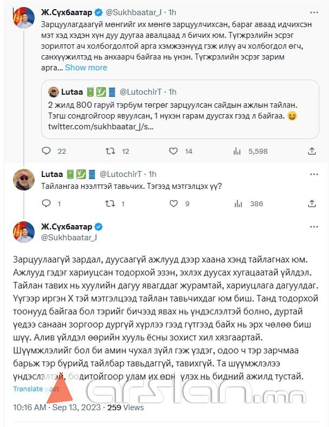This screenshot has height=427, width=329.
Task: Share Lutaa's reply tweet
Action: (x=311, y=204)
